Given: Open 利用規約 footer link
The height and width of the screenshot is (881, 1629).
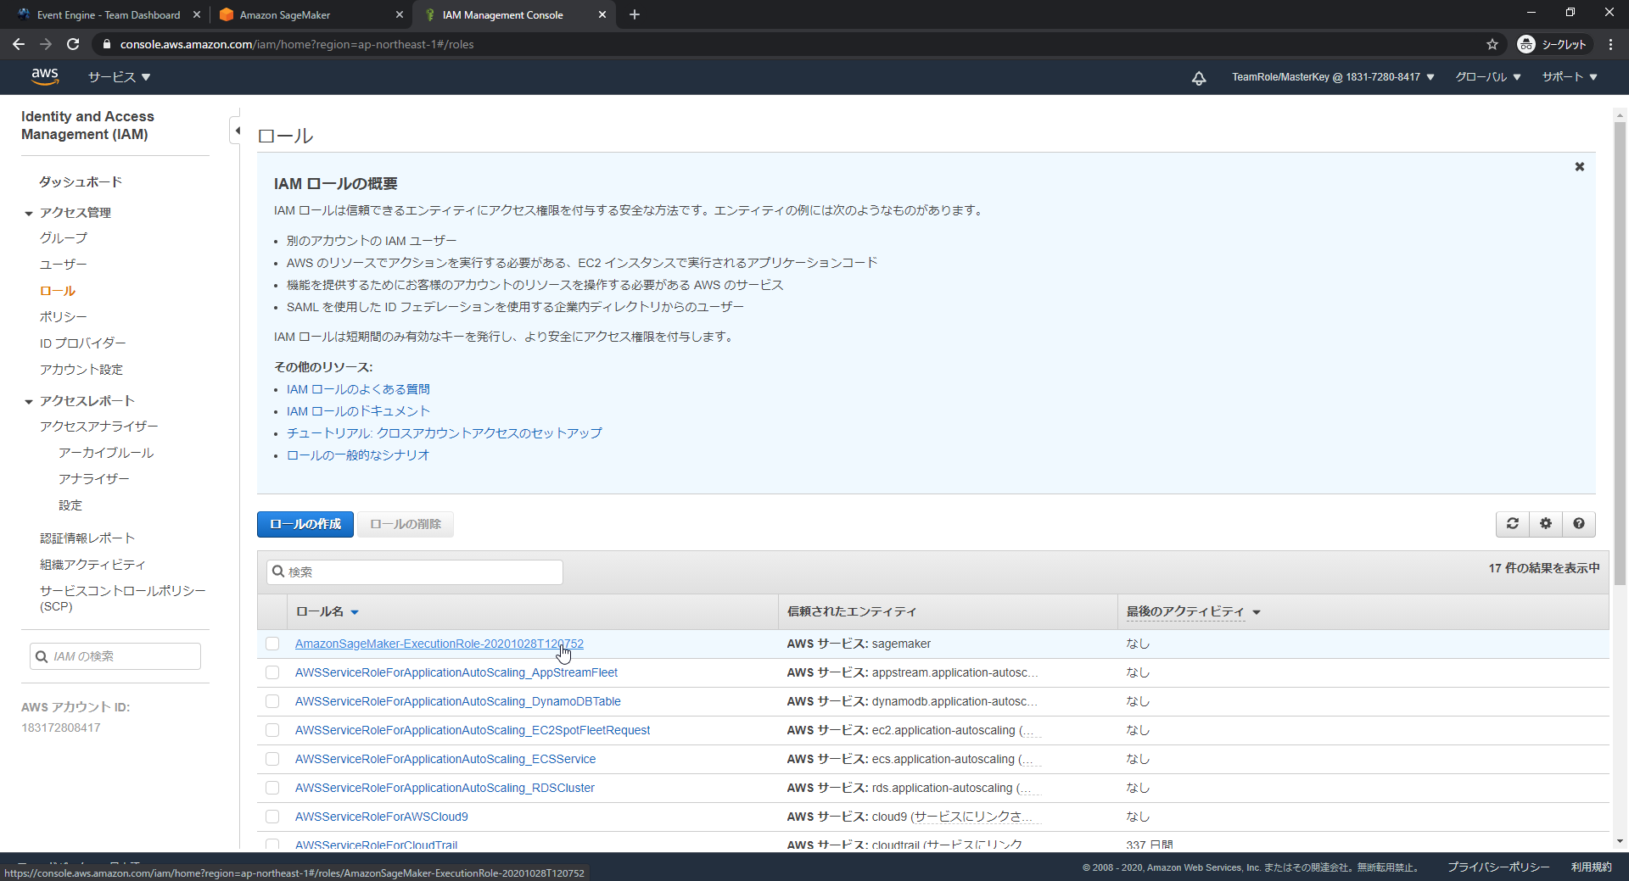Looking at the screenshot, I should [x=1591, y=867].
